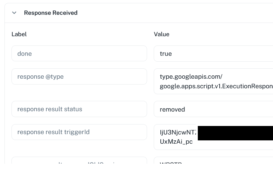The image size is (273, 174).
Task: Click the triggerId value starting 'IjU3NjcwNT'
Action: 178,132
